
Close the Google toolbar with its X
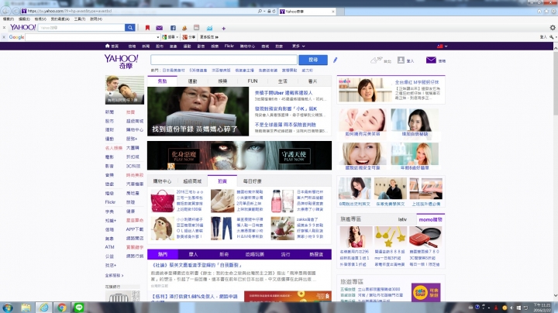4,36
